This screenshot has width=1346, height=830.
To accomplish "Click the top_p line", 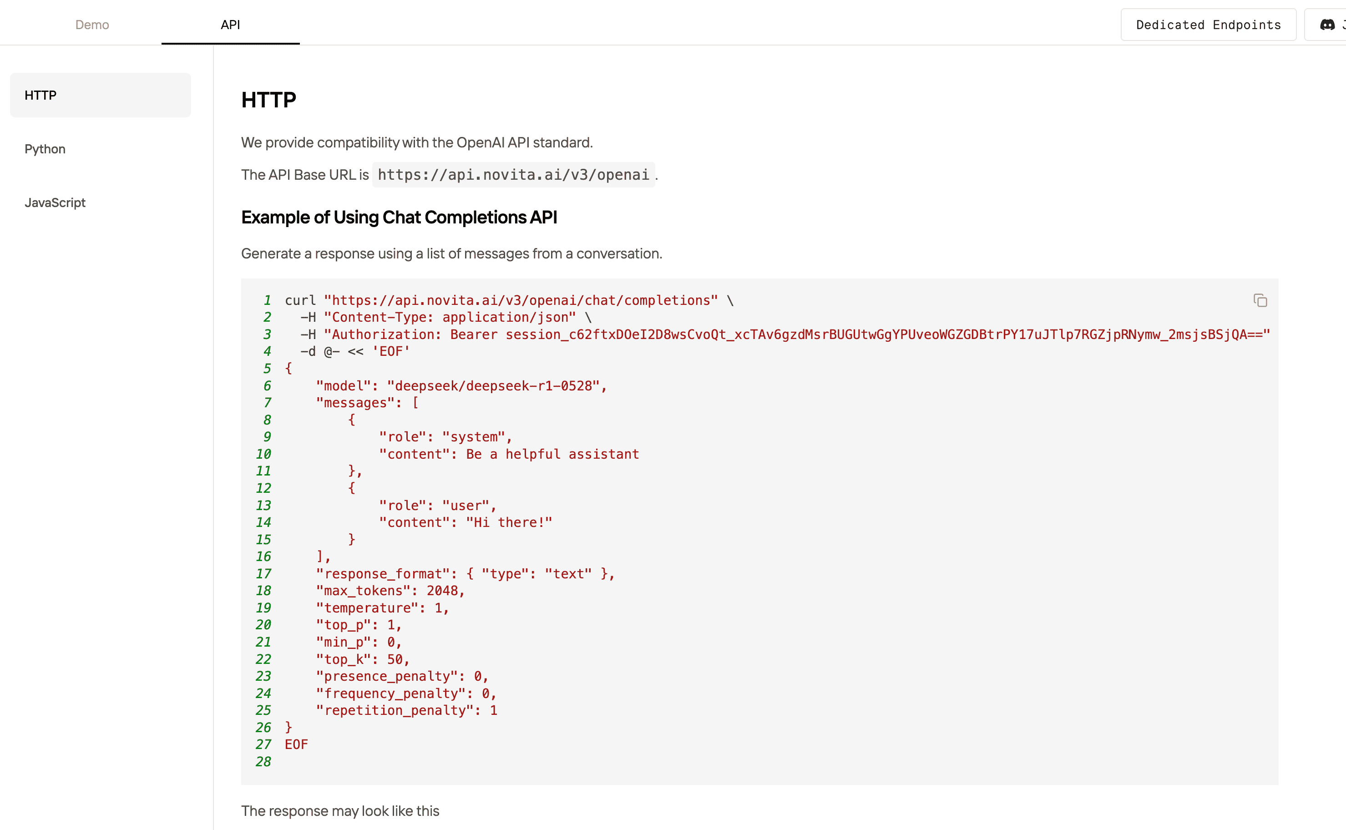I will (359, 625).
